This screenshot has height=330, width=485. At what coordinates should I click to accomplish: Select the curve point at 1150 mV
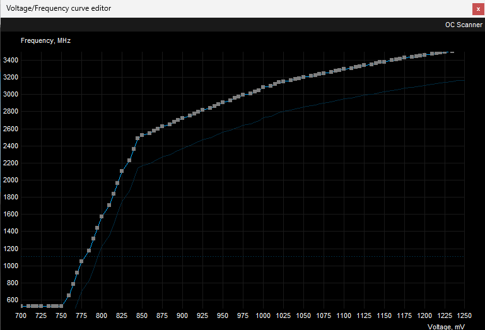coord(384,62)
